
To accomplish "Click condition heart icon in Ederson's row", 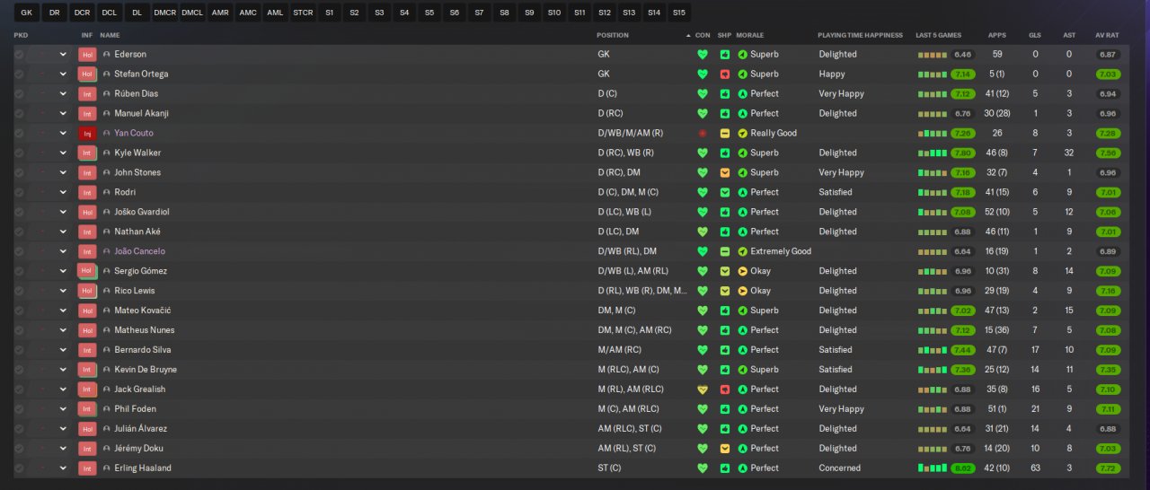I will 703,54.
